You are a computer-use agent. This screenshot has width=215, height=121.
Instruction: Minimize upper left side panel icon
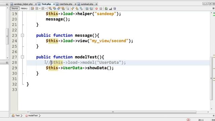point(7,4)
